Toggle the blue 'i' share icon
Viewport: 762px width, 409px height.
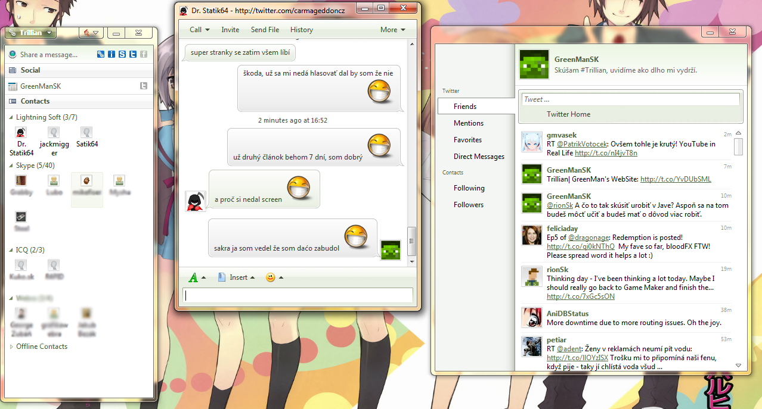(111, 55)
